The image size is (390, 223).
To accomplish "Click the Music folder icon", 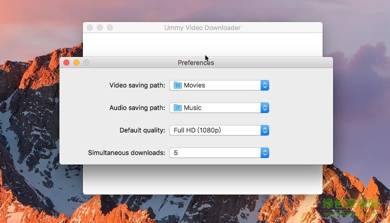I will 178,108.
